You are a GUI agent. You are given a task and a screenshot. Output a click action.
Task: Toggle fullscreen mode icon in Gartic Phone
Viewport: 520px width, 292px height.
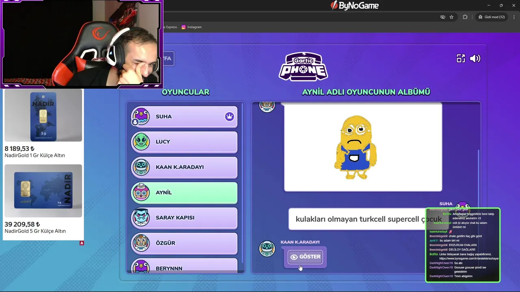point(461,58)
